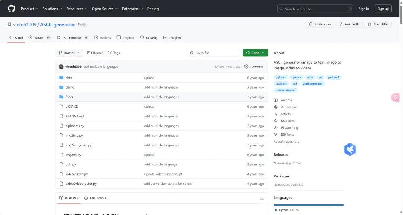Click the blue bird extension icon

[350, 149]
